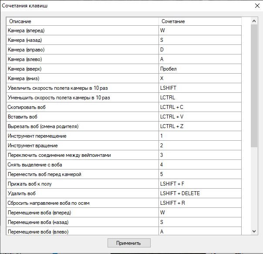Click the LSHIFT + R shortcut cell
Viewport: 263px width, 254px height.
(200, 203)
